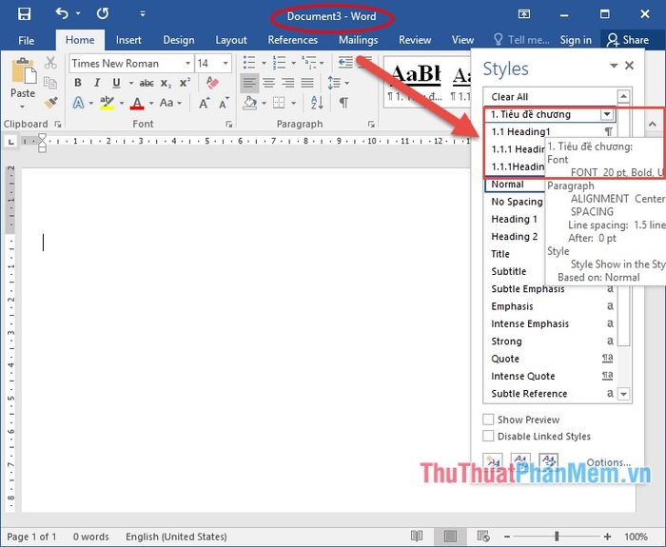Click the Bold formatting icon
This screenshot has width=666, height=547.
[x=78, y=83]
